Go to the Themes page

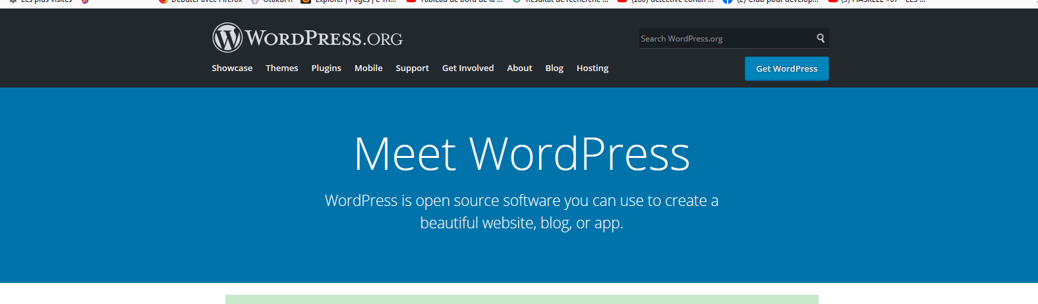tap(282, 68)
